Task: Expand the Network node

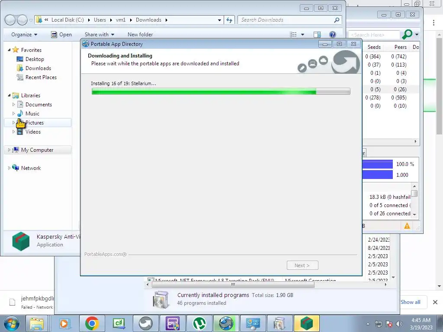Action: (x=9, y=168)
